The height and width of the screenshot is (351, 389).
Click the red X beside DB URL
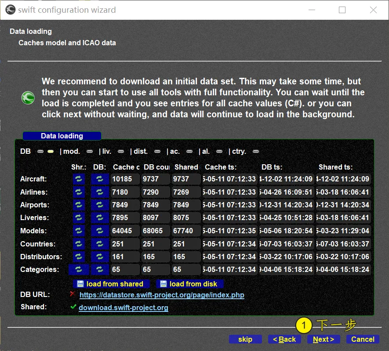click(73, 294)
